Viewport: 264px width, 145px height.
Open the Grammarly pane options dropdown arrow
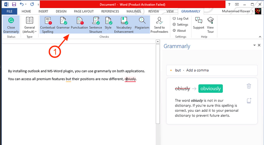tap(255, 45)
